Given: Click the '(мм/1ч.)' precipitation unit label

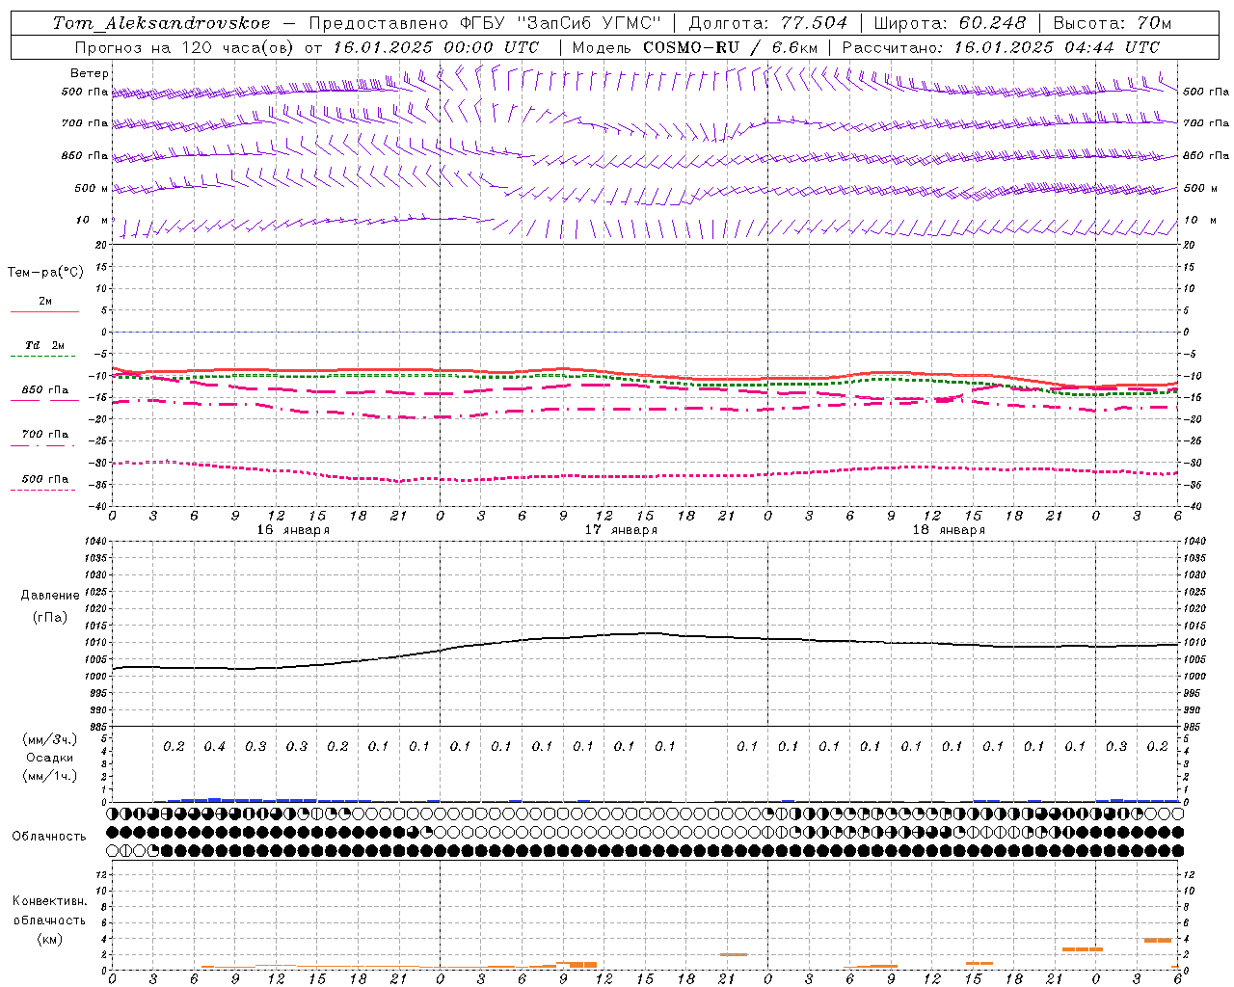Looking at the screenshot, I should pyautogui.click(x=50, y=776).
